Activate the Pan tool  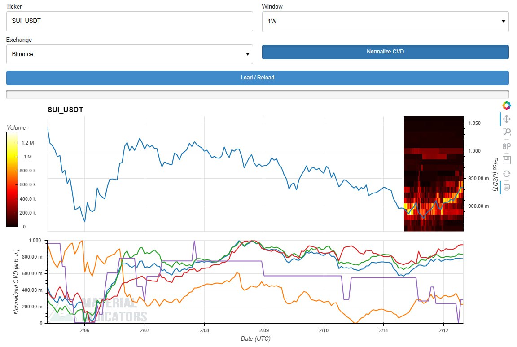click(x=506, y=119)
